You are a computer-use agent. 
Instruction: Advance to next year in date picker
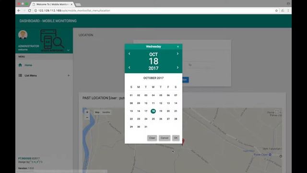(177, 67)
